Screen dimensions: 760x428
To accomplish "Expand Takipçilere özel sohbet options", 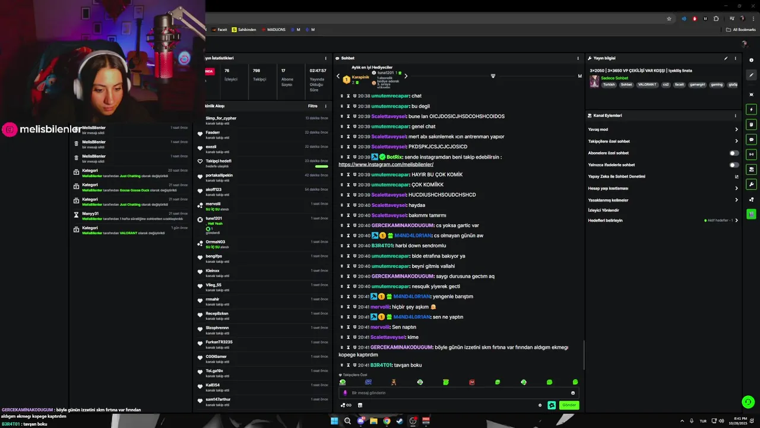I will click(736, 141).
